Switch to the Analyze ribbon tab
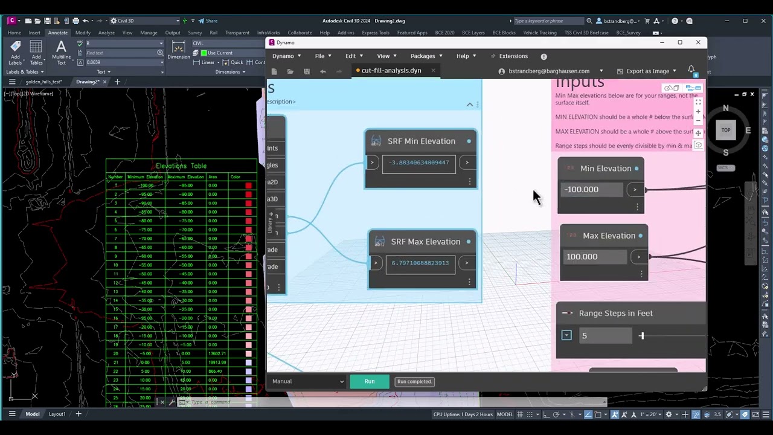 pos(106,33)
